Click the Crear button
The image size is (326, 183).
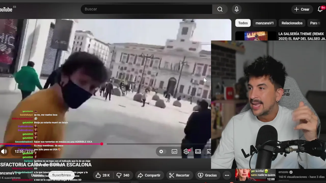click(x=302, y=9)
